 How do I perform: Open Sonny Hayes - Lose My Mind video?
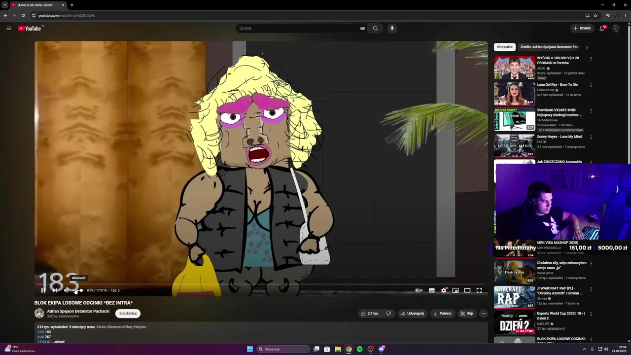[x=559, y=137]
